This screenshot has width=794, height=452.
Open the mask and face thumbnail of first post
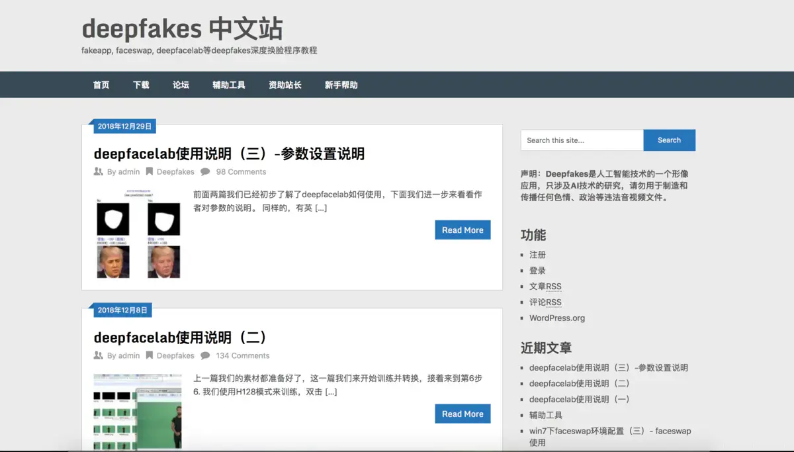point(138,234)
